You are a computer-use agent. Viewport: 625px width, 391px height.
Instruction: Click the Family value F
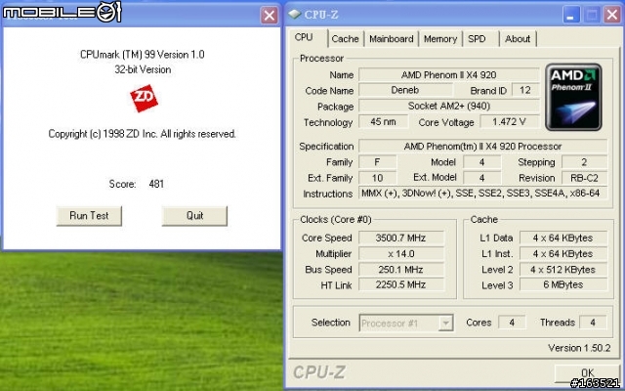(x=378, y=162)
